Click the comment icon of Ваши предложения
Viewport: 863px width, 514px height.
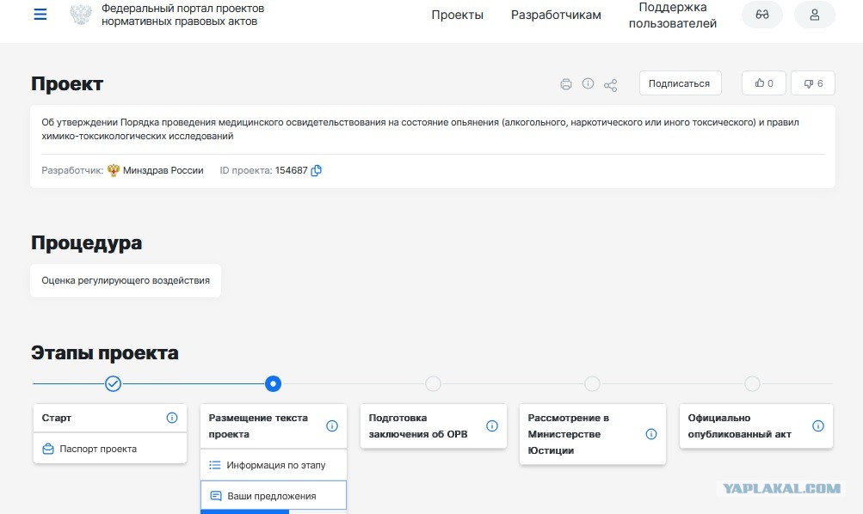pyautogui.click(x=216, y=496)
